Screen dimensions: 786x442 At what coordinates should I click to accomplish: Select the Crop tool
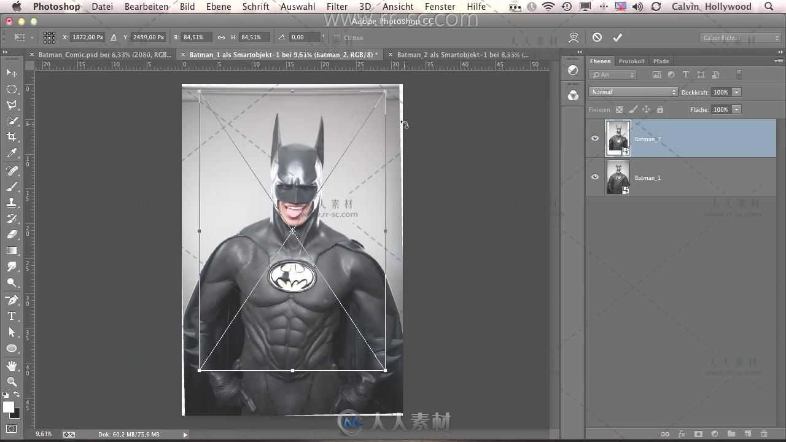12,137
